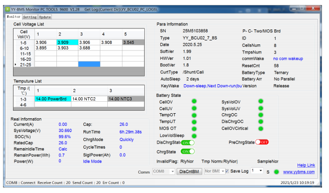Image resolution: width=329 pixels, height=193 pixels.
Task: Click the DisCntBM button
Action: point(189,172)
